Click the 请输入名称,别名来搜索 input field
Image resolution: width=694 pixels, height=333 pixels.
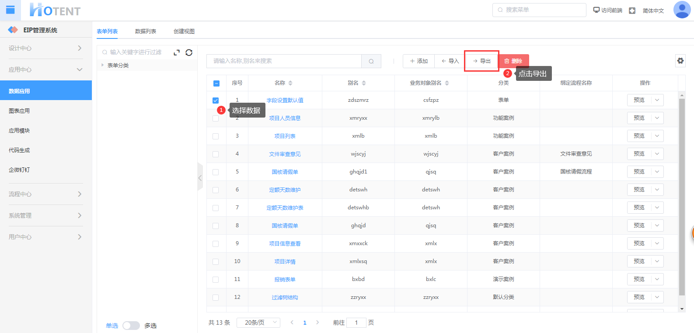[x=284, y=61]
